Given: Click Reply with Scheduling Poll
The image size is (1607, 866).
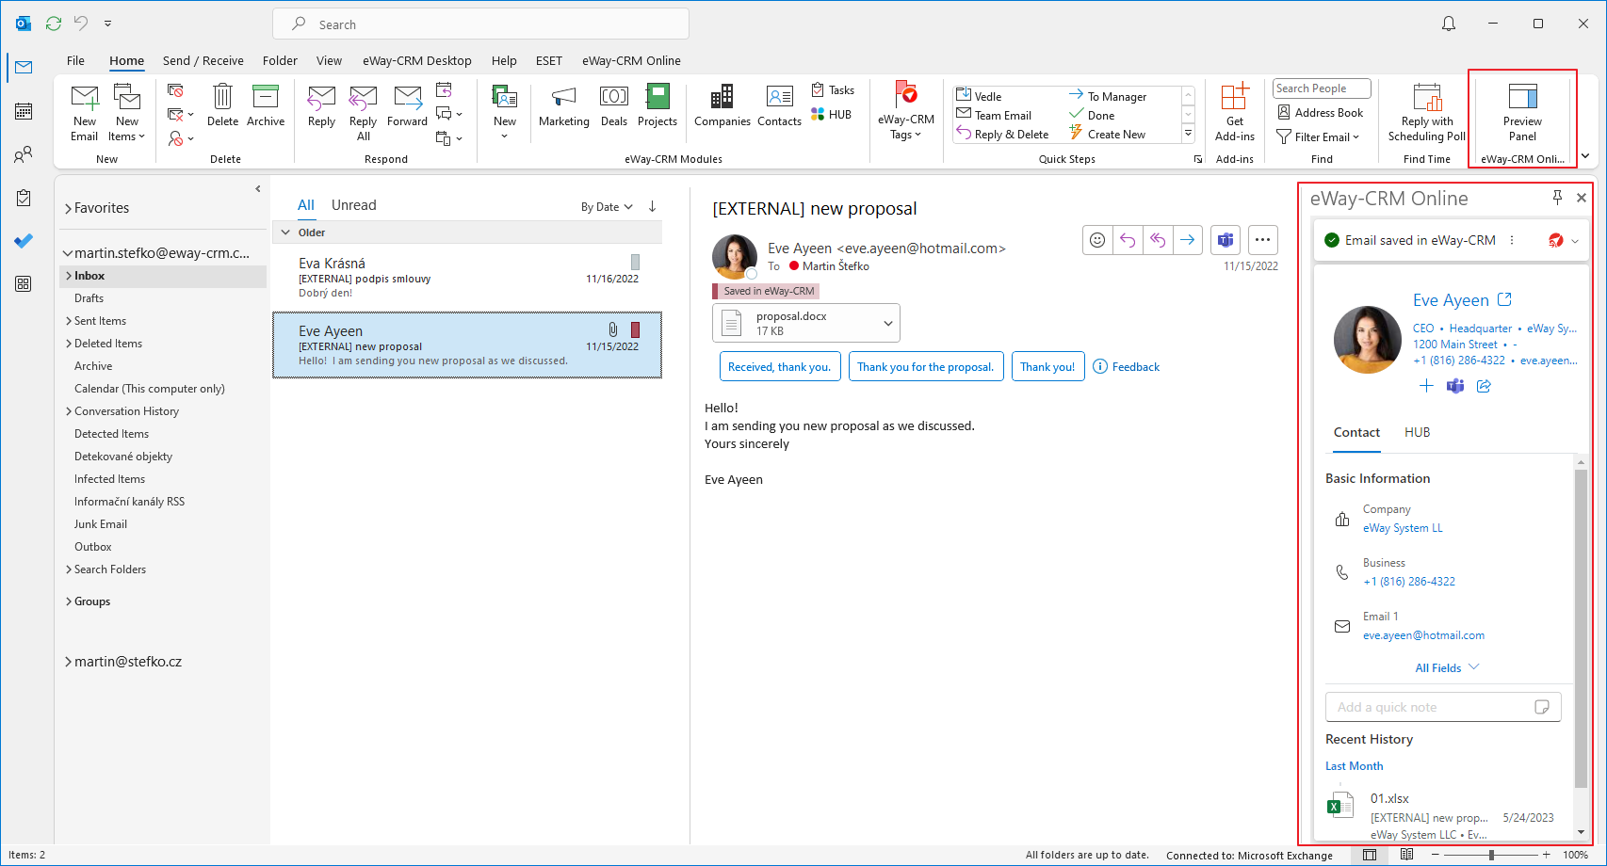Looking at the screenshot, I should click(x=1427, y=112).
